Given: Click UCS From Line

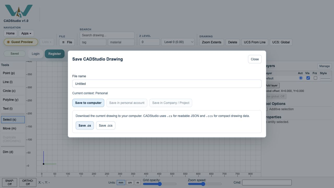Looking at the screenshot, I should tap(255, 42).
